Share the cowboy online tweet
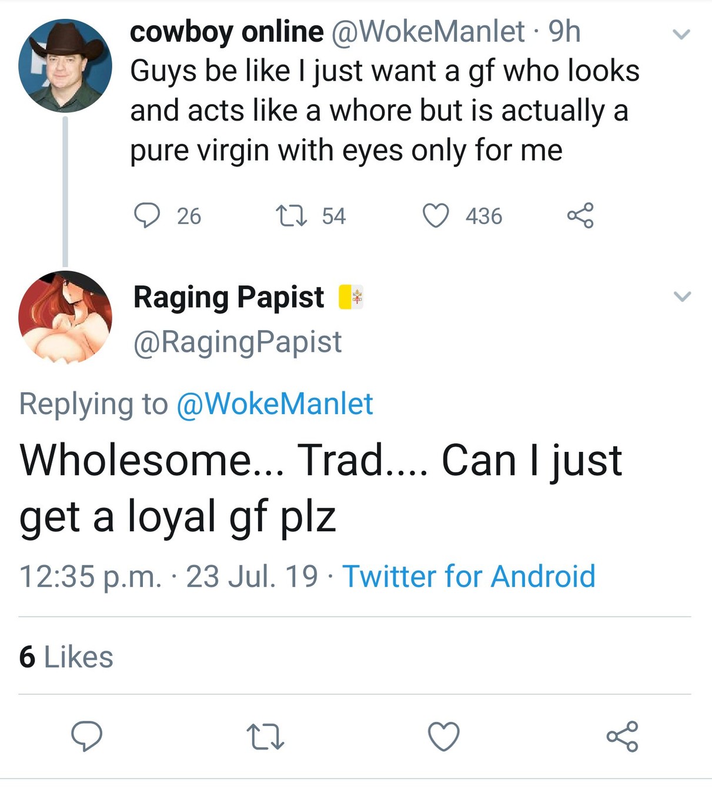 coord(580,215)
